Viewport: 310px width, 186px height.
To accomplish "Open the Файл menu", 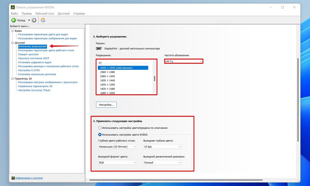I will pos(14,13).
